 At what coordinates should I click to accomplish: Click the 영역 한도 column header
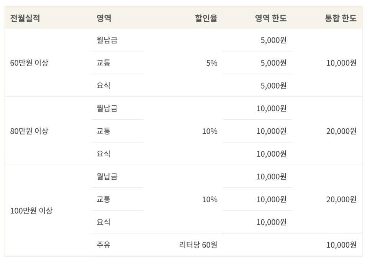[271, 18]
